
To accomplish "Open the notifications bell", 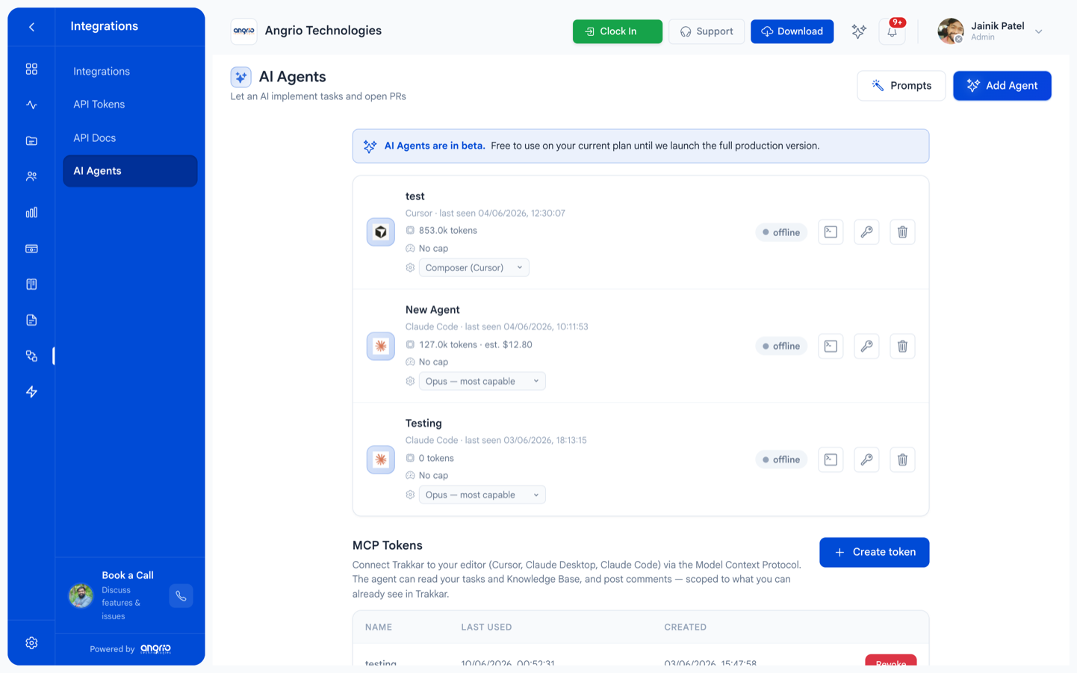I will pos(892,31).
